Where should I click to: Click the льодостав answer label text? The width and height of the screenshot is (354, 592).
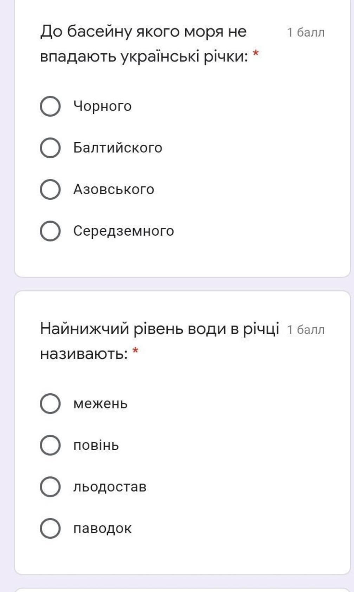tap(110, 487)
